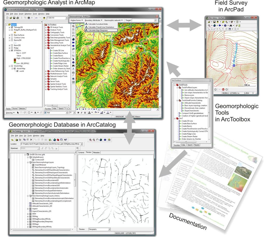Switch to Source tab in ArcMap table of contents
The height and width of the screenshot is (237, 265).
pos(15,109)
